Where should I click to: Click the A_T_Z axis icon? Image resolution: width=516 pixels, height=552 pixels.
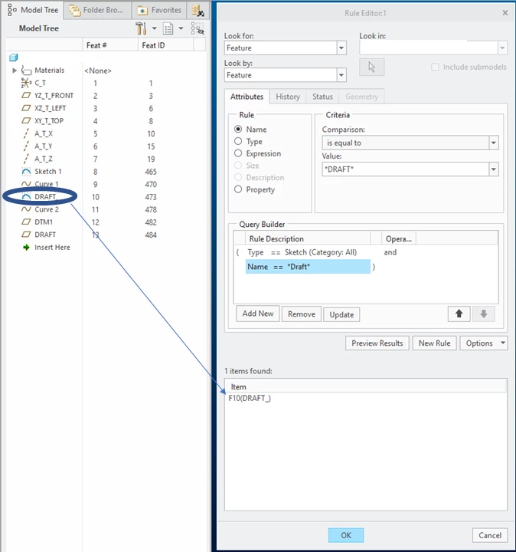(x=26, y=159)
